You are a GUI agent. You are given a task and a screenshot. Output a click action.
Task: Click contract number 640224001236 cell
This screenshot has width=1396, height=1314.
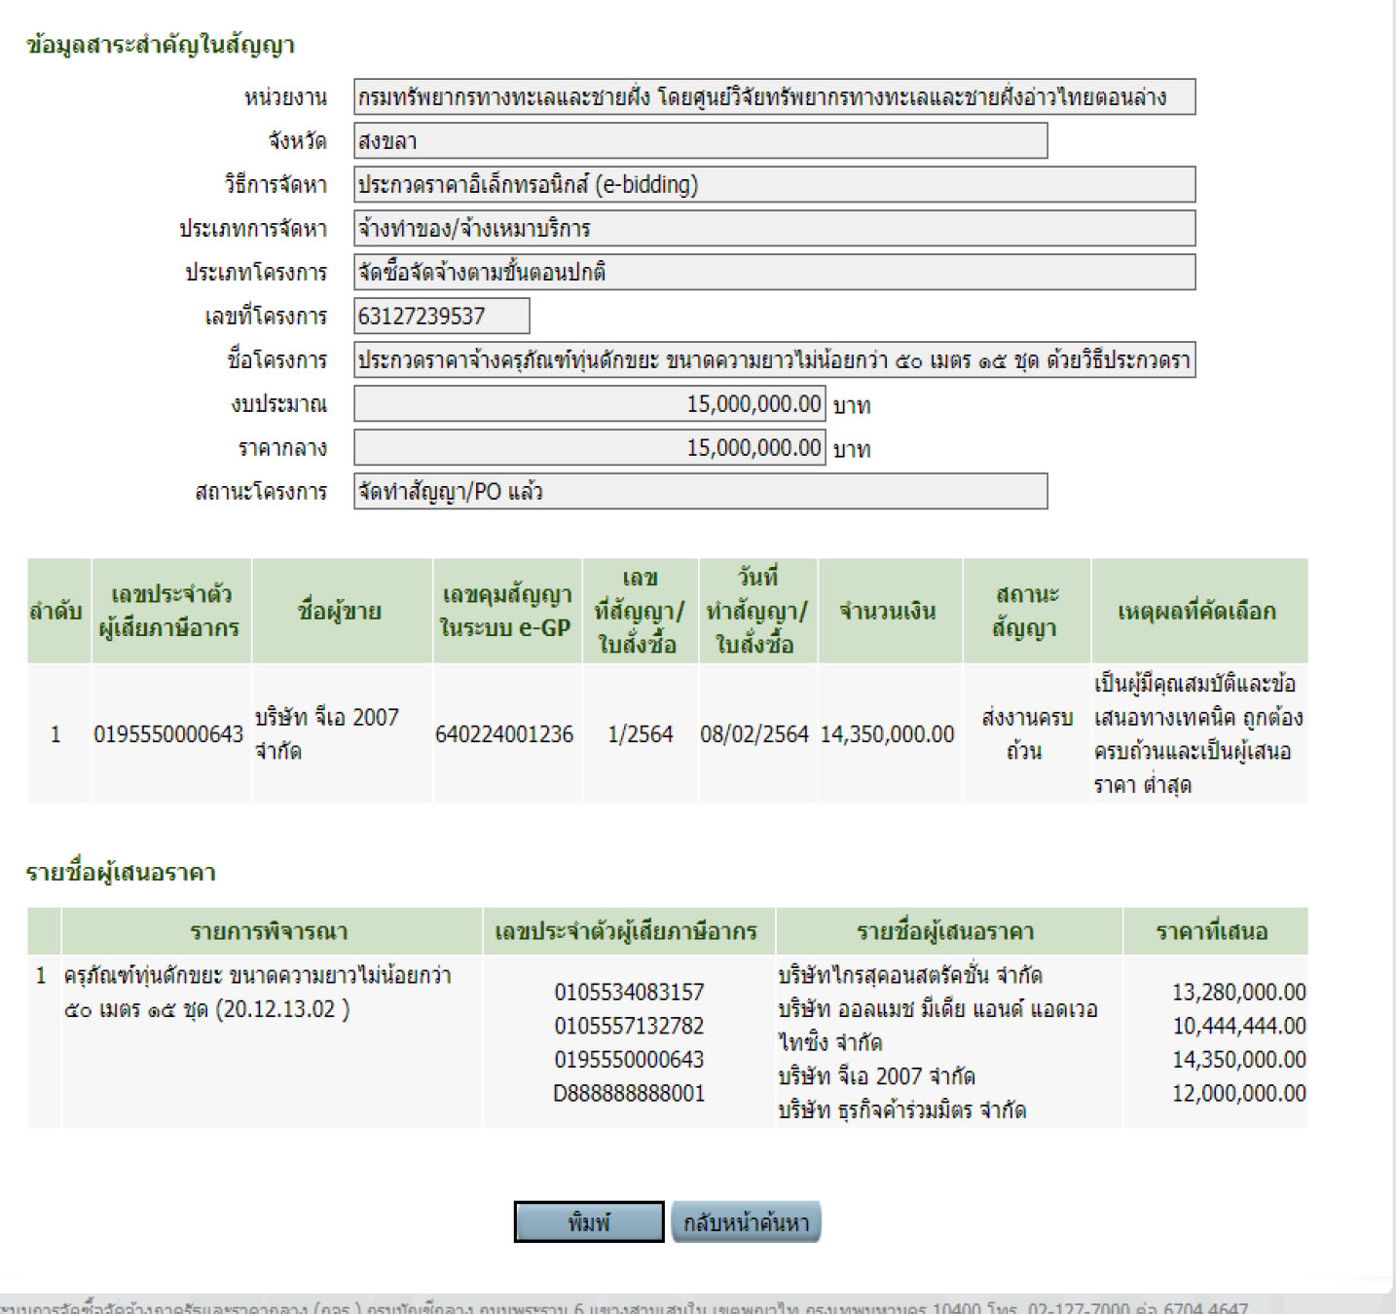point(506,734)
